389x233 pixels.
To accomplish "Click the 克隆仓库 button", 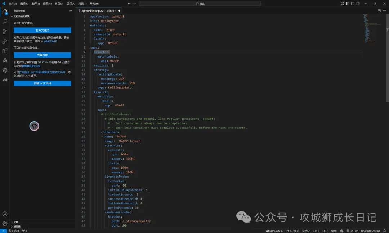I will click(x=42, y=55).
